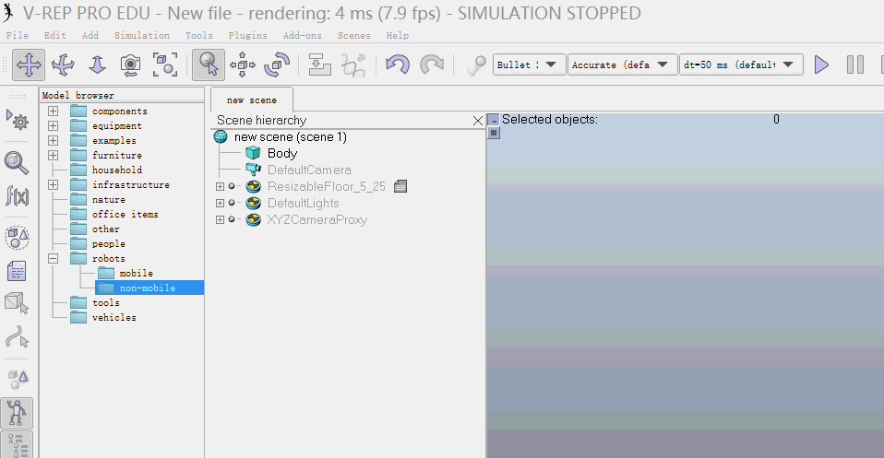Viewport: 884px width, 458px height.
Task: Select new scene (scene 1) root
Action: [x=291, y=137]
